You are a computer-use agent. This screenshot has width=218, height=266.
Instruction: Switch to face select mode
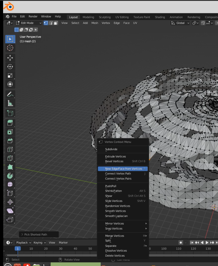click(56, 23)
